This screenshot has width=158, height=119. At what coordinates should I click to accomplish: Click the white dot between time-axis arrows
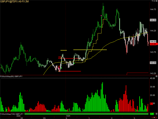[154, 117]
